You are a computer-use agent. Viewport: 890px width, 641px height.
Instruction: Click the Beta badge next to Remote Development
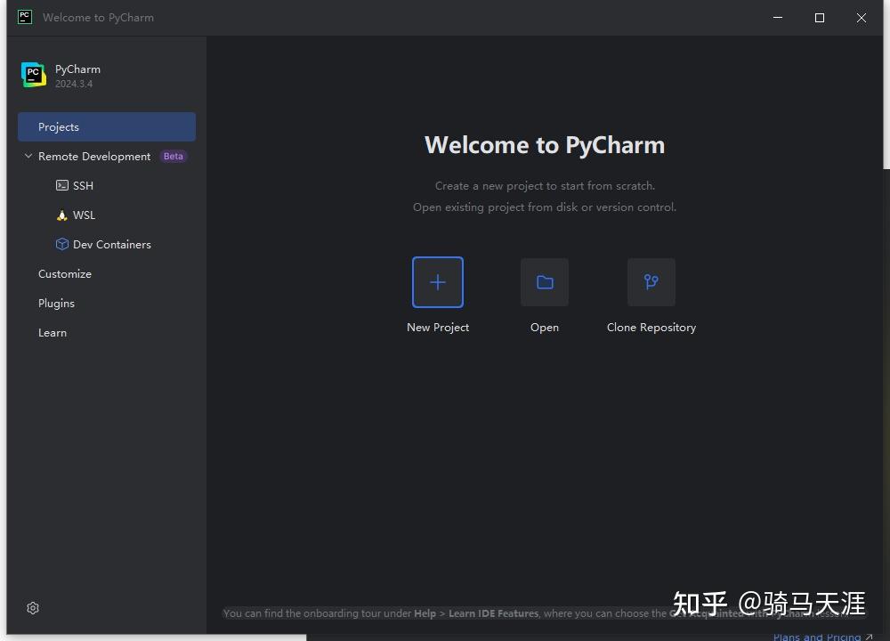(173, 156)
